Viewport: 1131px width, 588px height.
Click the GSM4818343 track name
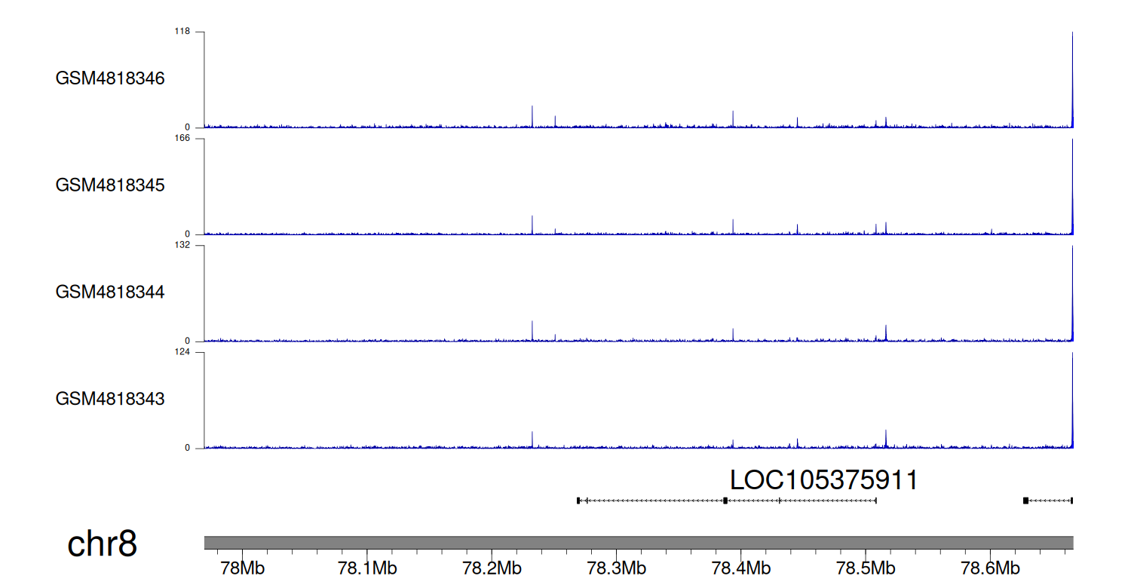[x=110, y=398]
